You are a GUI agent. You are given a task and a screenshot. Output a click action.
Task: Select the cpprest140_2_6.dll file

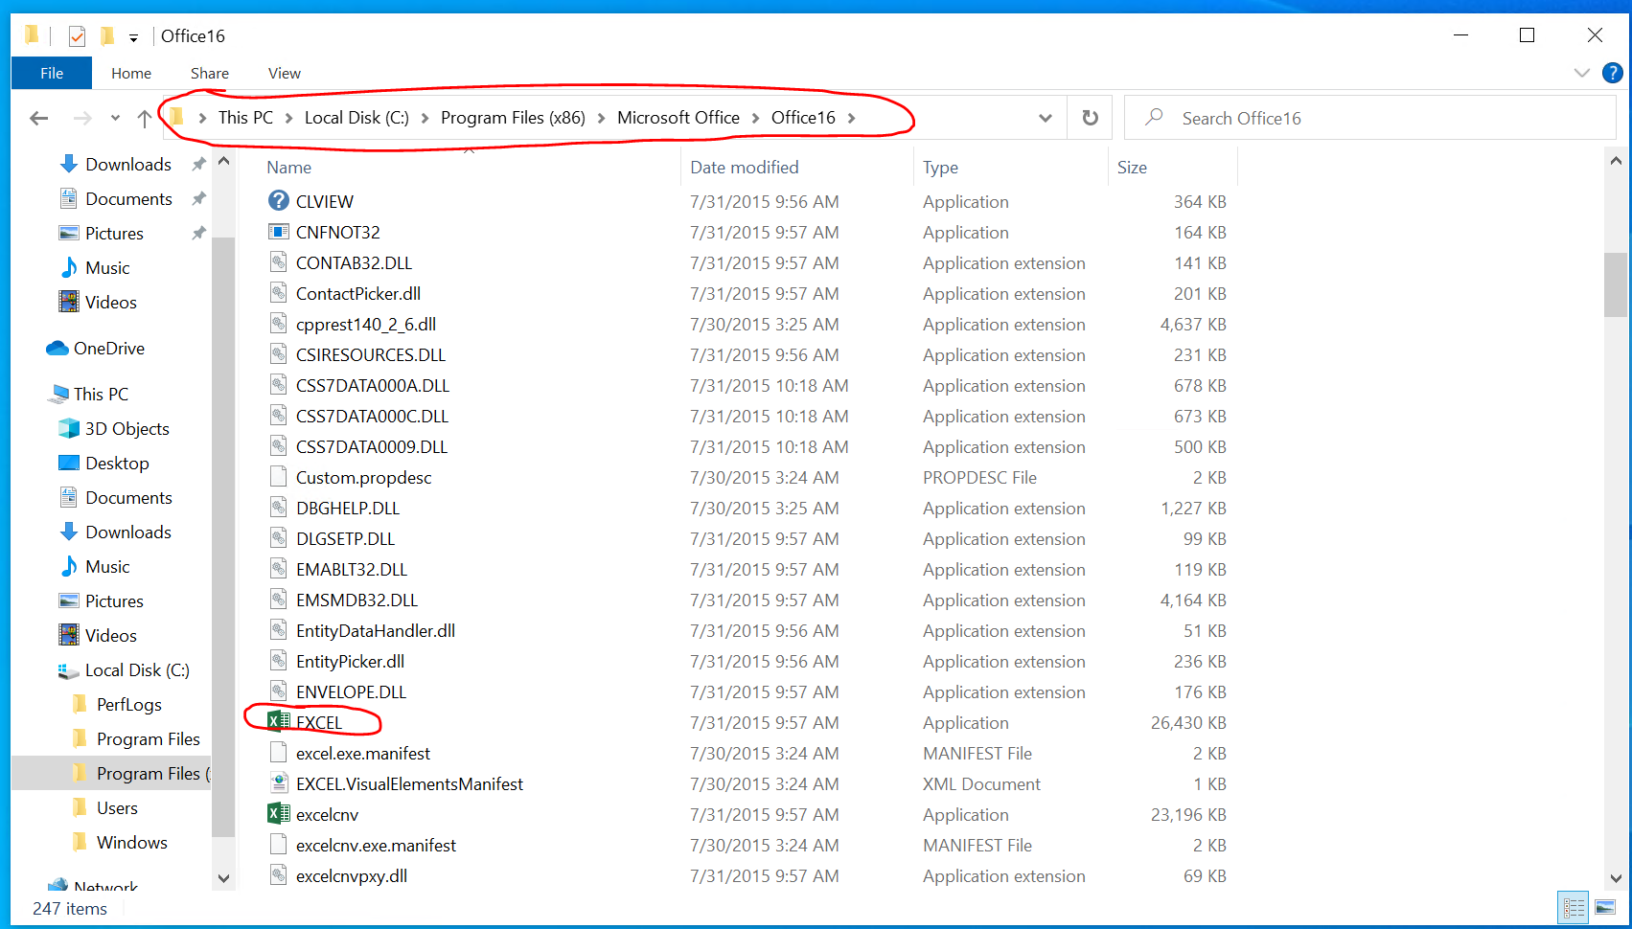click(x=365, y=324)
